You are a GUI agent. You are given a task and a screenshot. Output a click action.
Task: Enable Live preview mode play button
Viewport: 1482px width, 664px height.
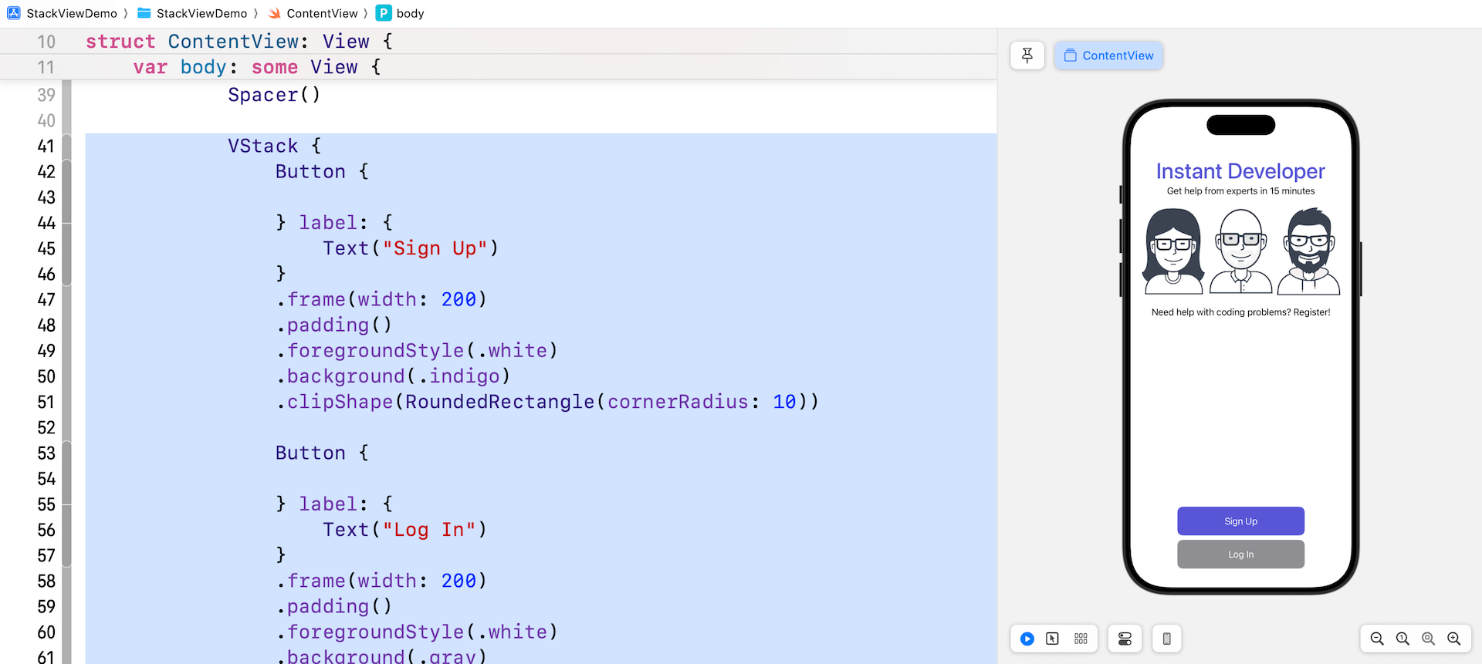(x=1027, y=639)
